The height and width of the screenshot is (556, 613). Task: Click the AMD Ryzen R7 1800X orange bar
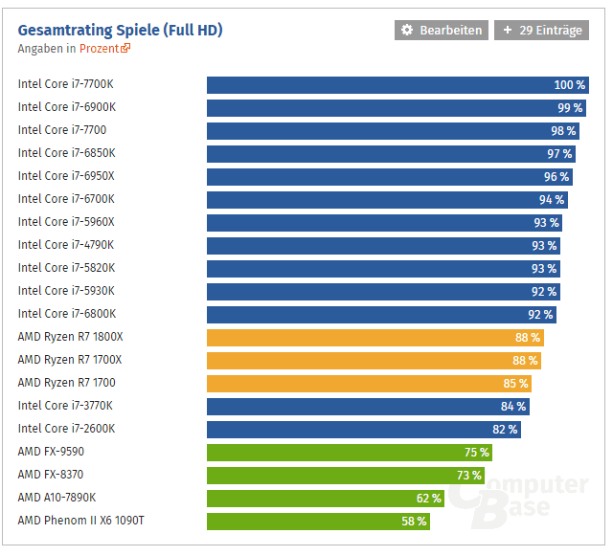pos(375,338)
